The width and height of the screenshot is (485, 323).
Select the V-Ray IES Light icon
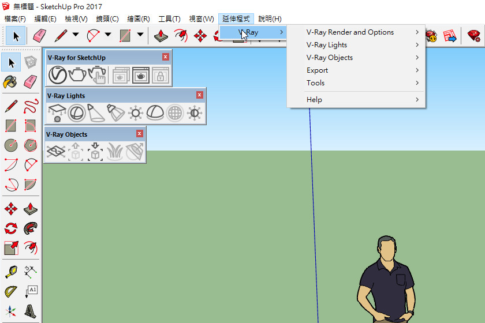[x=115, y=113]
